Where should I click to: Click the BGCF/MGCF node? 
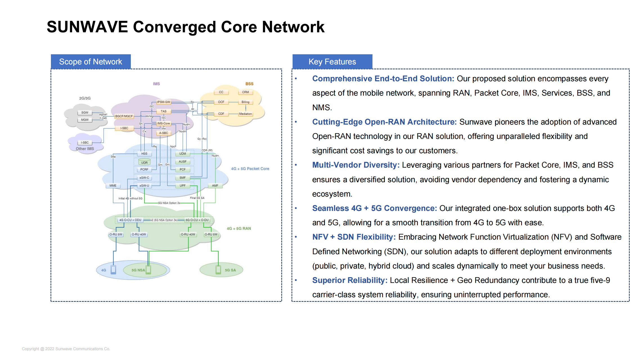[124, 116]
